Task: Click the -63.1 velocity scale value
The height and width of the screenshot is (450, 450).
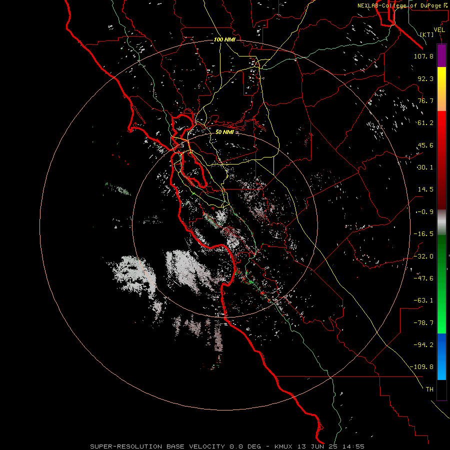Action: click(x=423, y=300)
